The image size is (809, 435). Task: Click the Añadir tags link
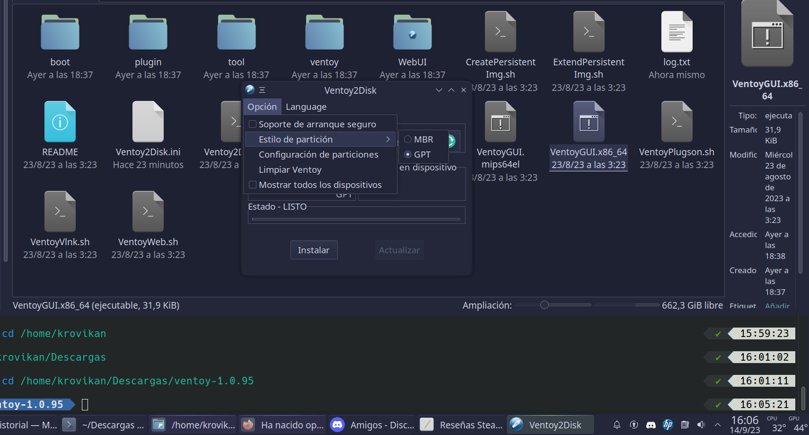coord(777,306)
